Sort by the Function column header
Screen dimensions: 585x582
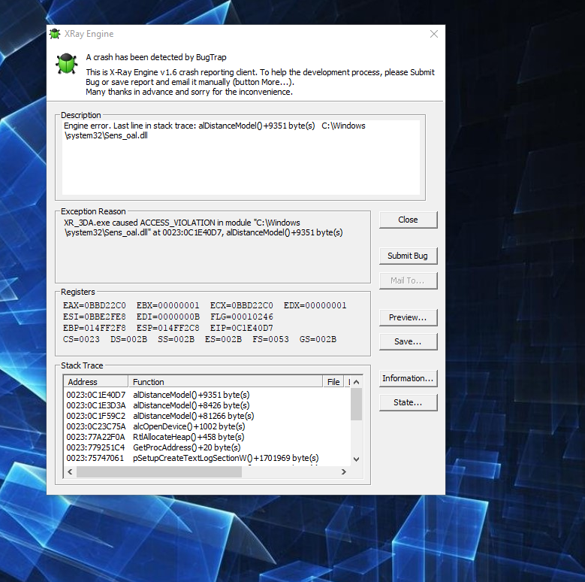click(225, 382)
